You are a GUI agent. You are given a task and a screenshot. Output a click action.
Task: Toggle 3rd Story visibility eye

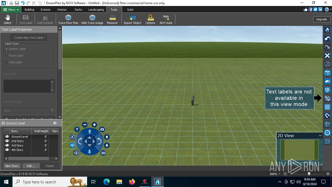click(7, 145)
